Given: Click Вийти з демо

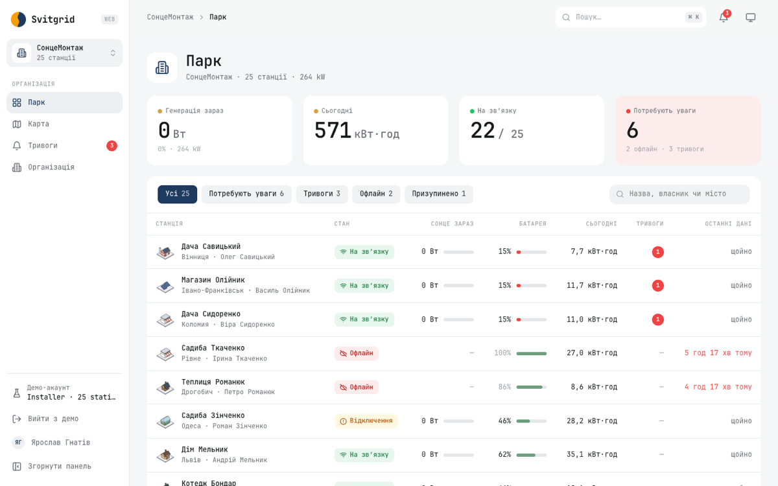Looking at the screenshot, I should point(65,419).
